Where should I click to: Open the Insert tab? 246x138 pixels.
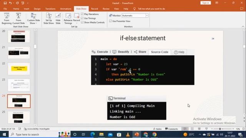pos(27,9)
